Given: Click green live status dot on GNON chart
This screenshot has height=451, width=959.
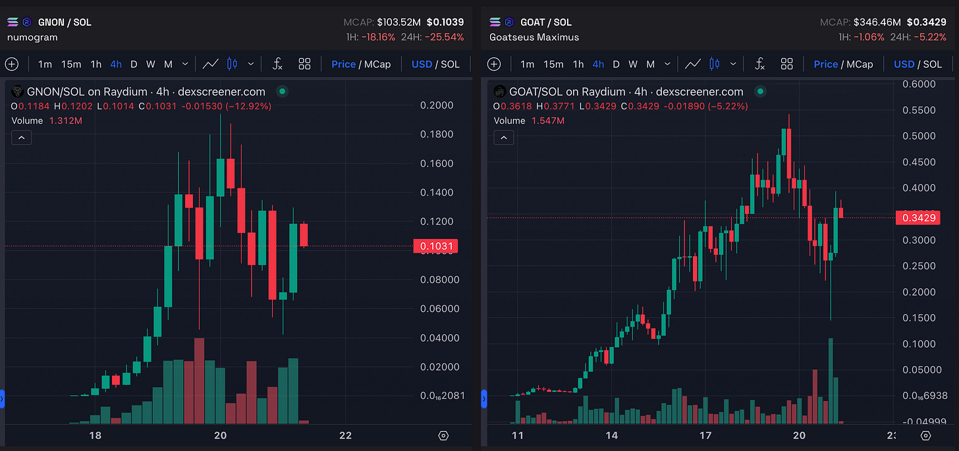Looking at the screenshot, I should (x=282, y=92).
